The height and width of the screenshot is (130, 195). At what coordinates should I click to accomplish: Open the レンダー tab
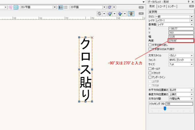pos(172,6)
